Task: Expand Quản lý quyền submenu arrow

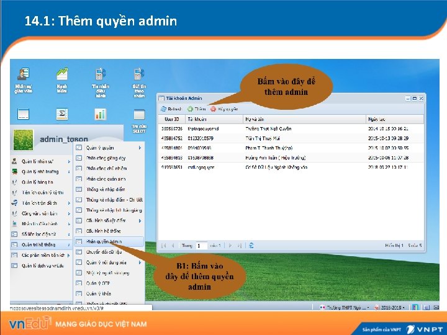Action: 140,148
